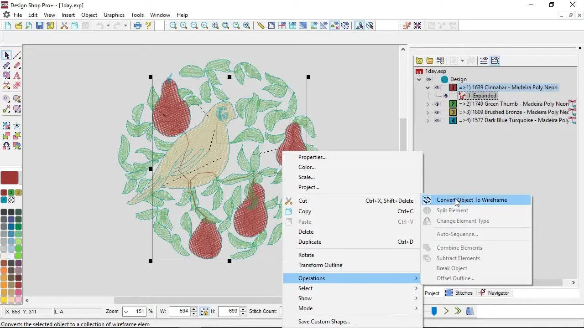584x328 pixels.
Task: Switch to the Stitches tab
Action: (463, 293)
